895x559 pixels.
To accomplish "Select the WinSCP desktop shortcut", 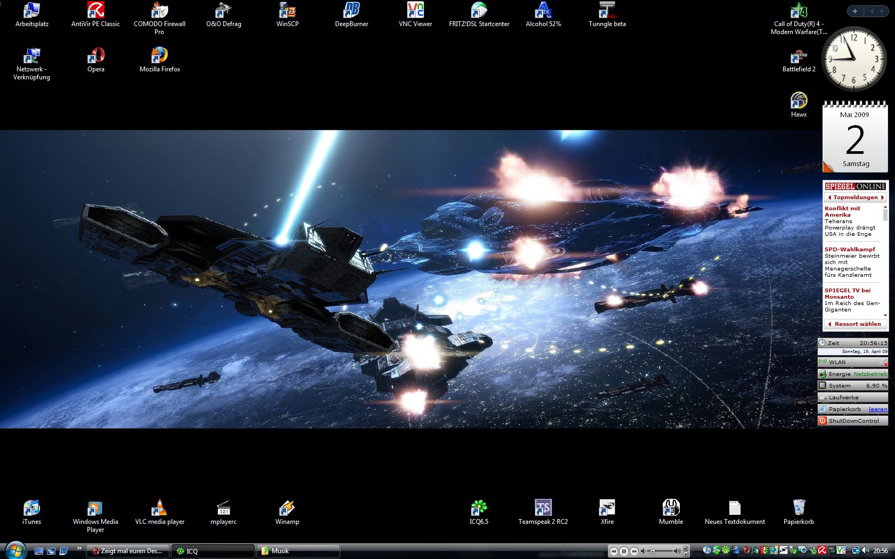I will point(288,15).
